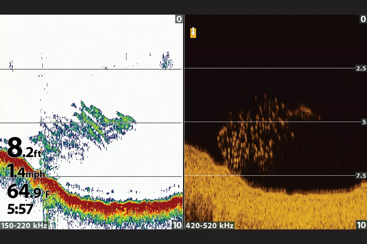Select the 5:57 time readout

(20, 209)
